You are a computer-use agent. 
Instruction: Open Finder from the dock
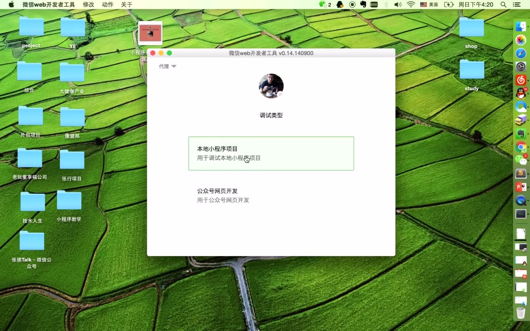point(521,26)
